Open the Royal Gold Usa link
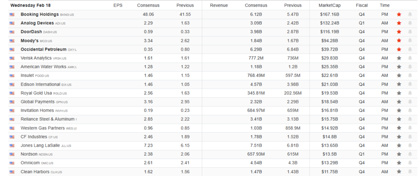The image size is (418, 176). point(36,93)
